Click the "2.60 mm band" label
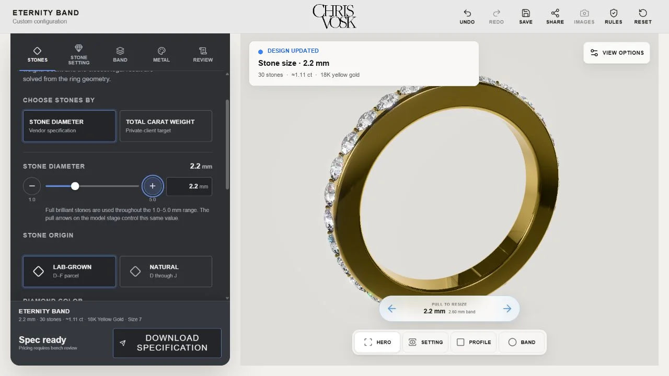The height and width of the screenshot is (376, 669). point(462,312)
